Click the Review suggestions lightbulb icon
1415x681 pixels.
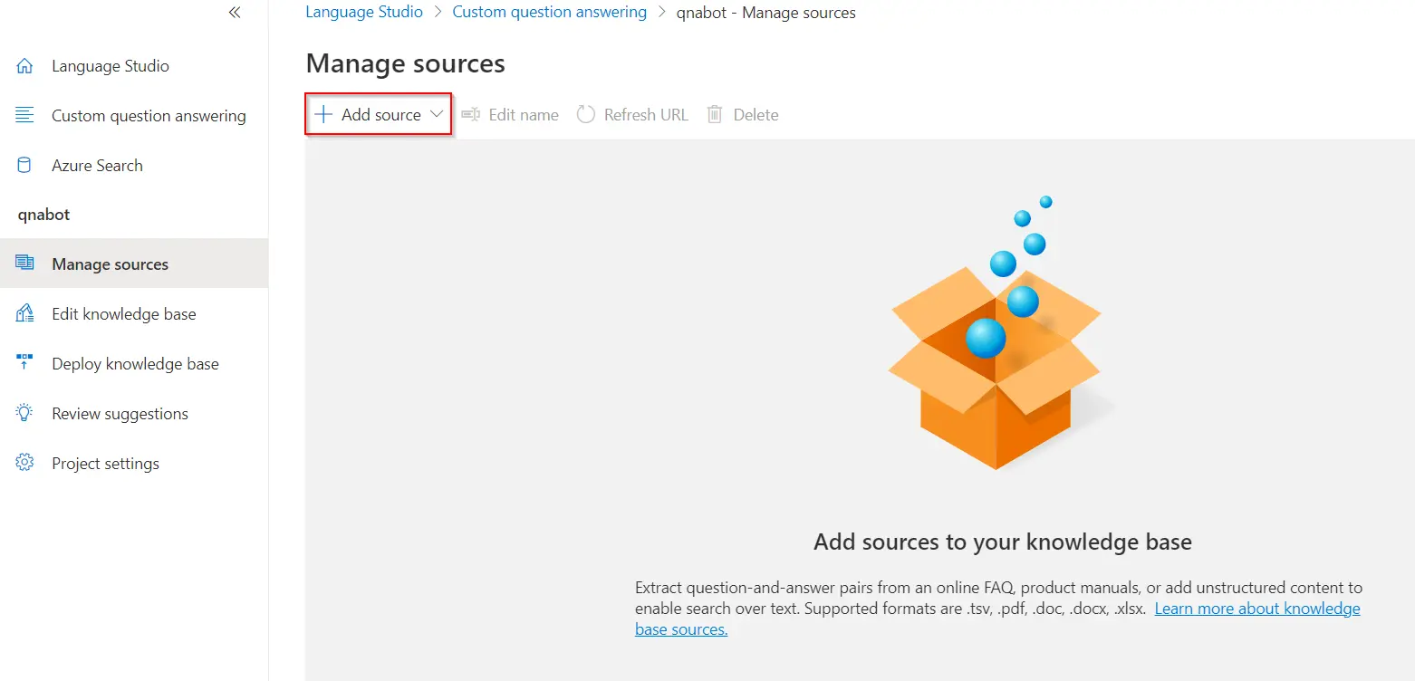(x=25, y=414)
